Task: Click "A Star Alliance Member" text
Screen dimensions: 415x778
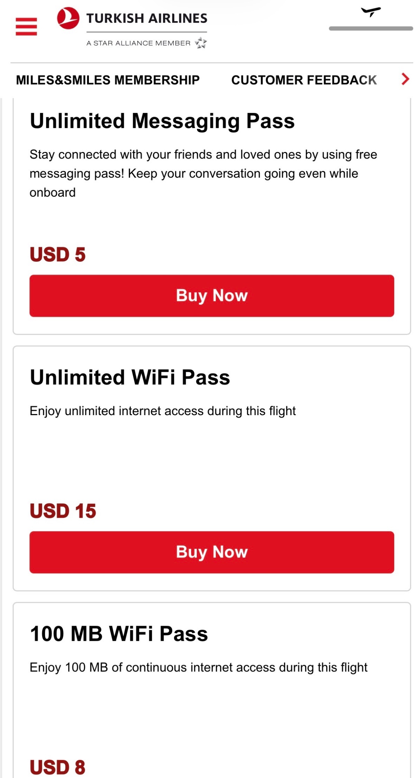Action: pyautogui.click(x=138, y=43)
